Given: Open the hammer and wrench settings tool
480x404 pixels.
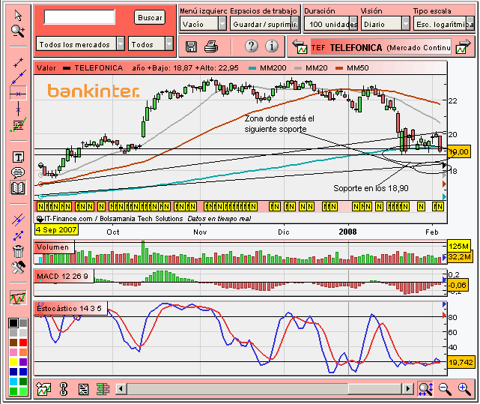Looking at the screenshot, I should [18, 268].
